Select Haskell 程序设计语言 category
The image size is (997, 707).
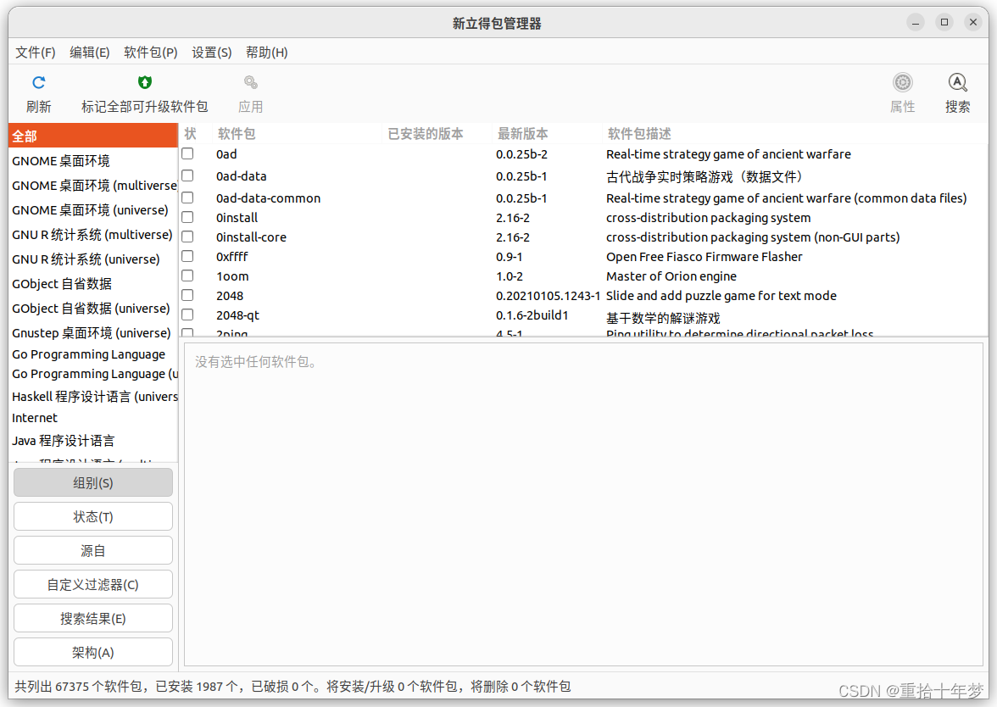[93, 397]
